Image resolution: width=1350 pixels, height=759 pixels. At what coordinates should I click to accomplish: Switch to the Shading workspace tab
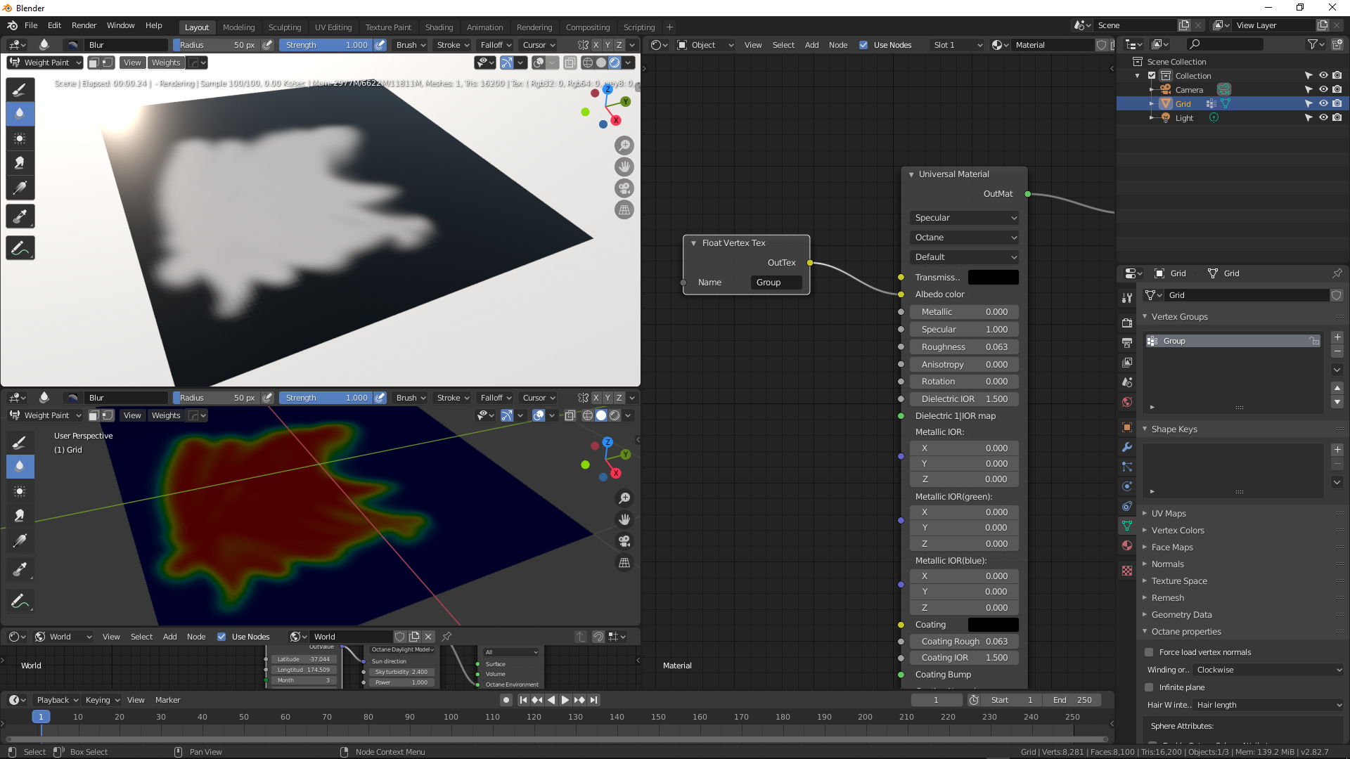(439, 27)
